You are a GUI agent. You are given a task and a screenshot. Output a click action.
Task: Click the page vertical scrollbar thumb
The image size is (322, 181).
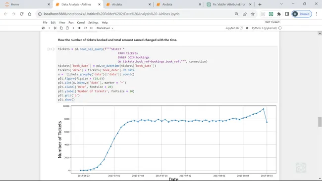(x=320, y=122)
